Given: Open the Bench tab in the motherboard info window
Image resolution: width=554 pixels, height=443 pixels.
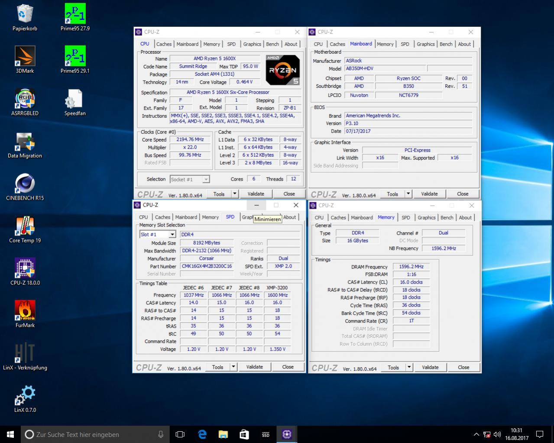Looking at the screenshot, I should click(446, 44).
